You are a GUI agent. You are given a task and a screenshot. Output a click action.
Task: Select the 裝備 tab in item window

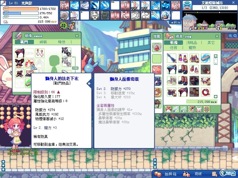point(173,42)
